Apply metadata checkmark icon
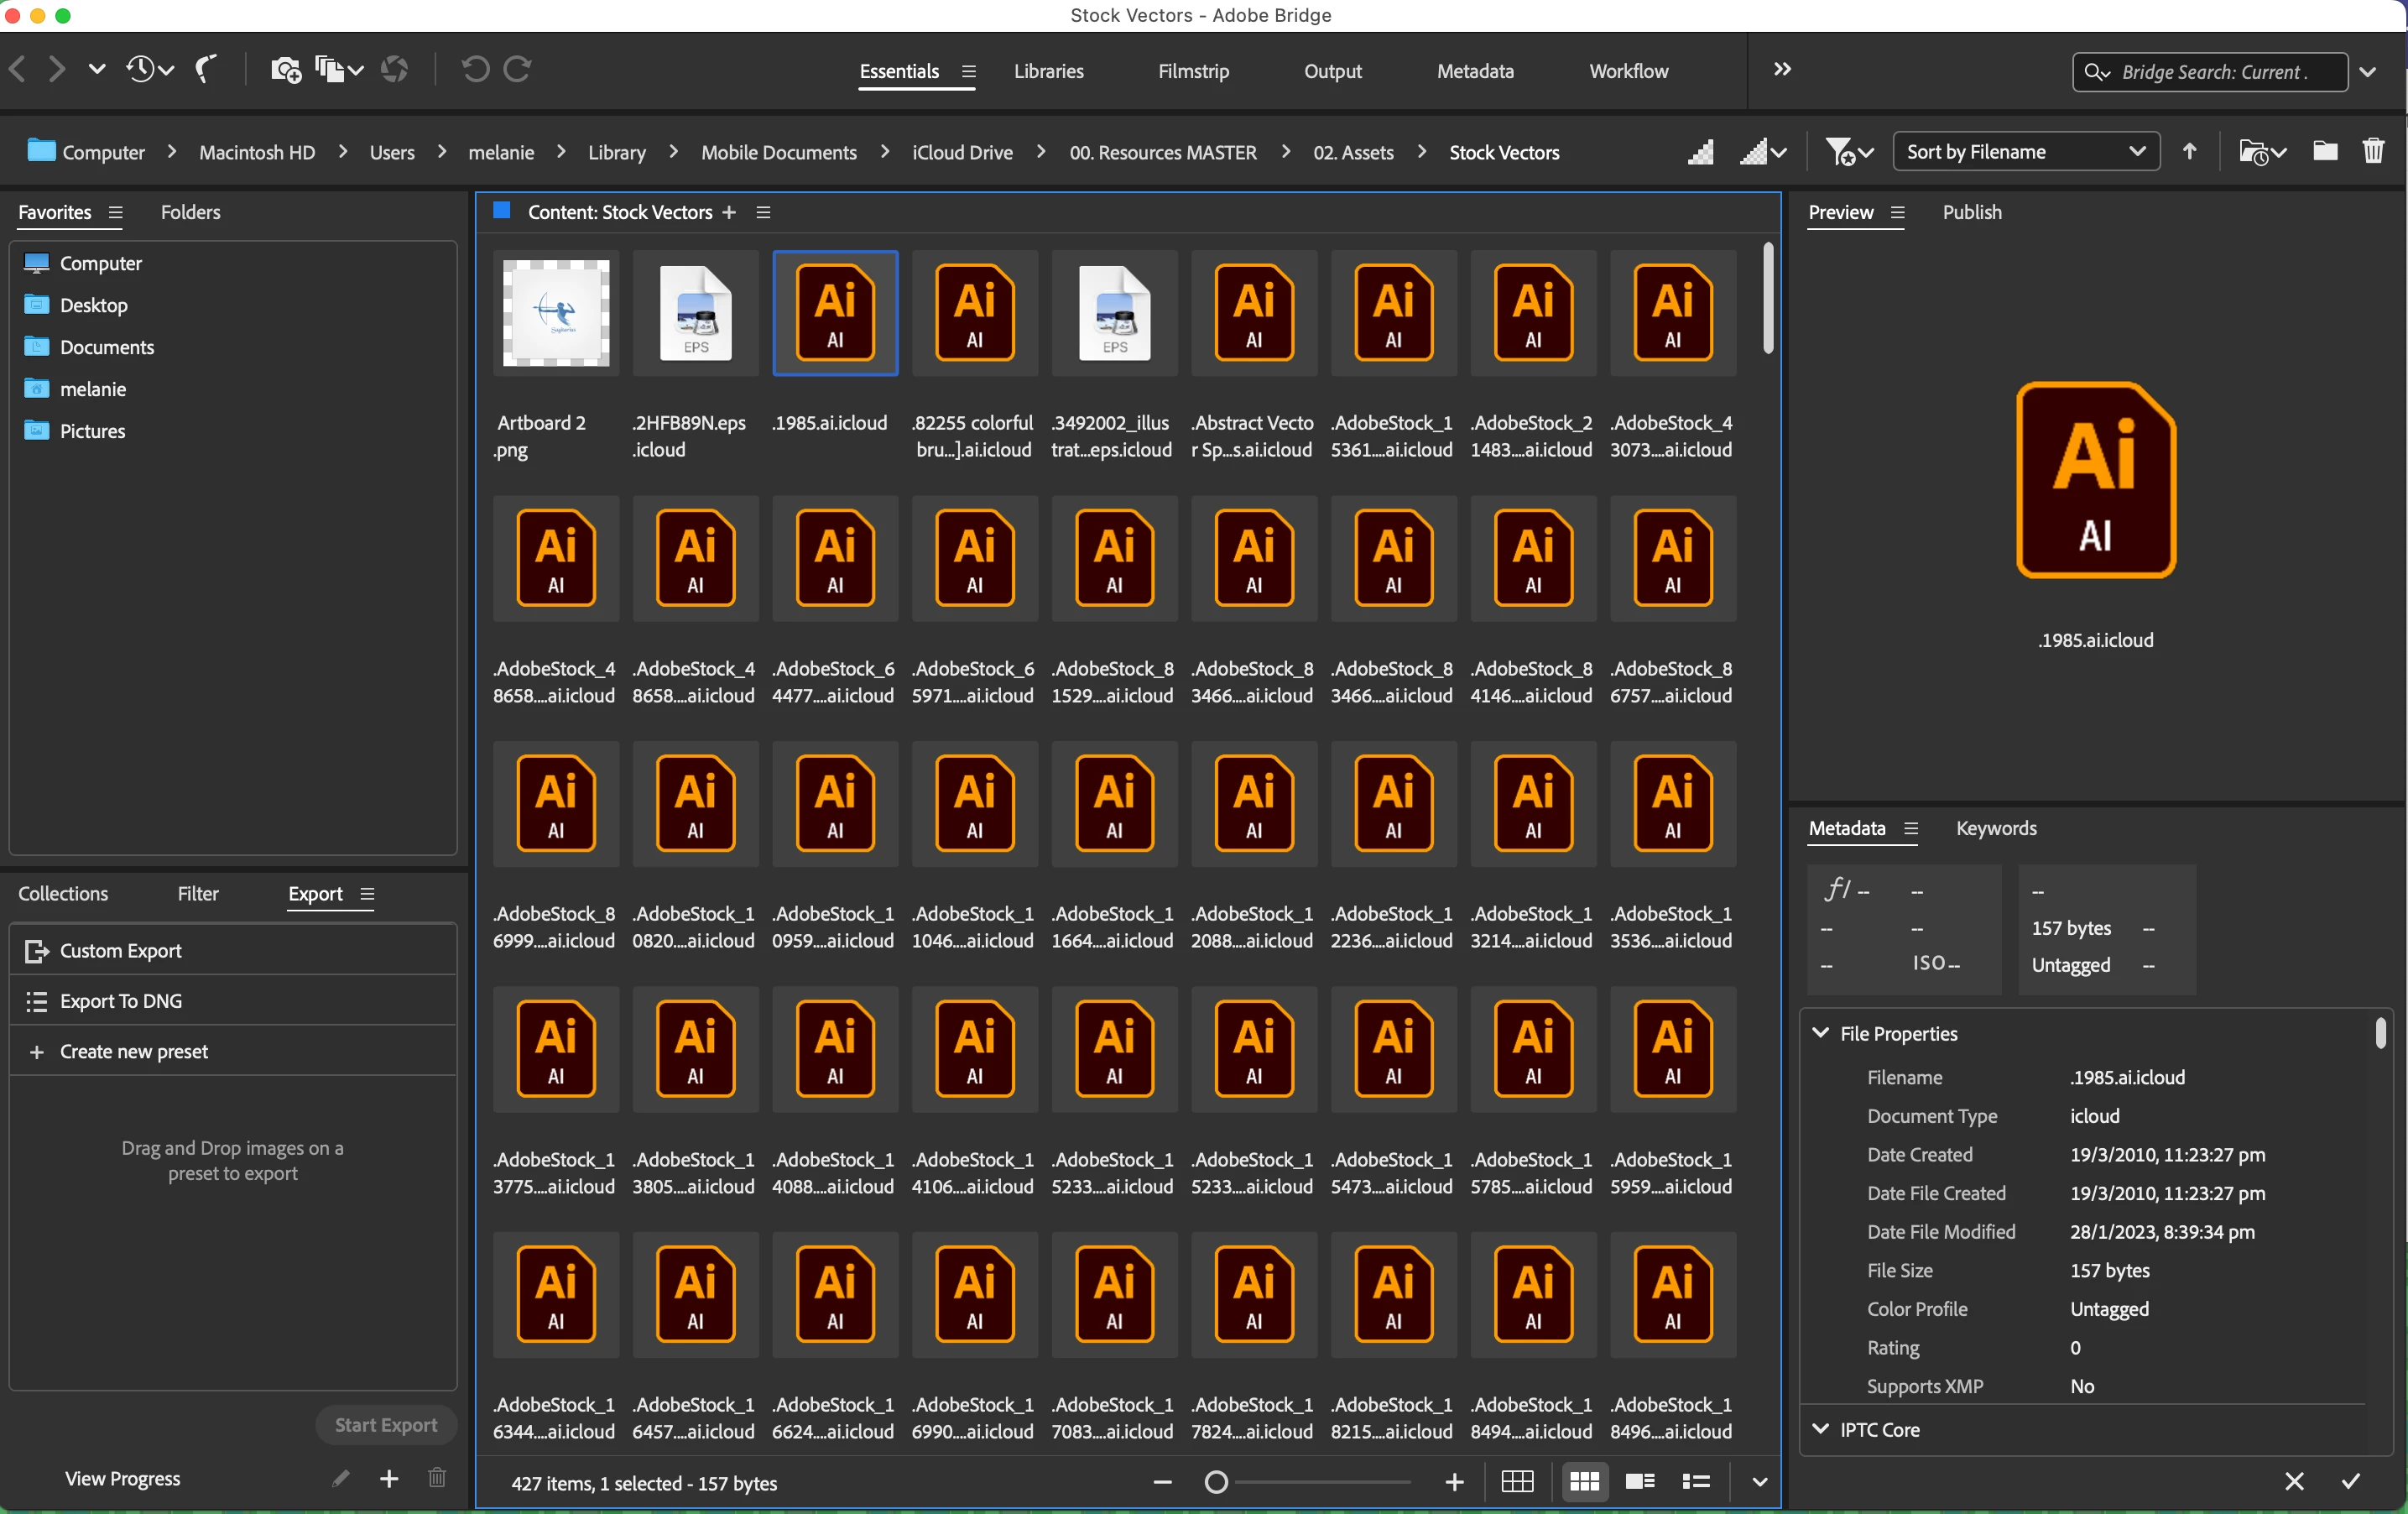2408x1514 pixels. coord(2350,1481)
